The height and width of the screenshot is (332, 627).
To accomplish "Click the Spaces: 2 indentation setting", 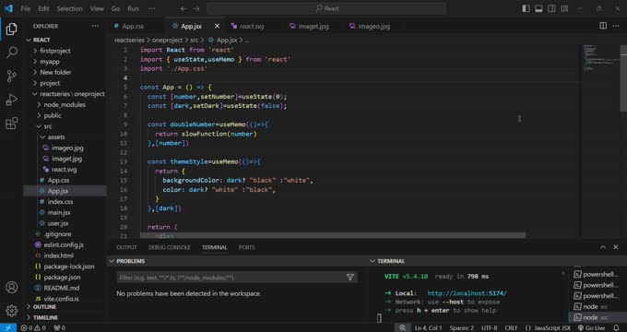I will [461, 328].
